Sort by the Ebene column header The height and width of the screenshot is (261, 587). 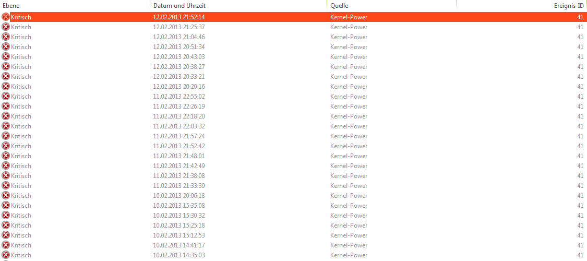pos(75,6)
